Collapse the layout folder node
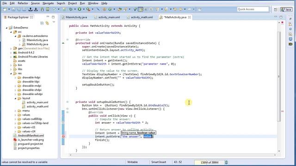296x166 pixels. click(15, 98)
